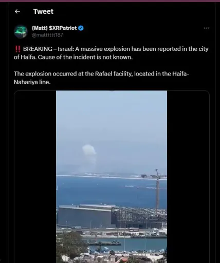Click the black bar right of the video
220x263 pixels.
[x=188, y=177]
